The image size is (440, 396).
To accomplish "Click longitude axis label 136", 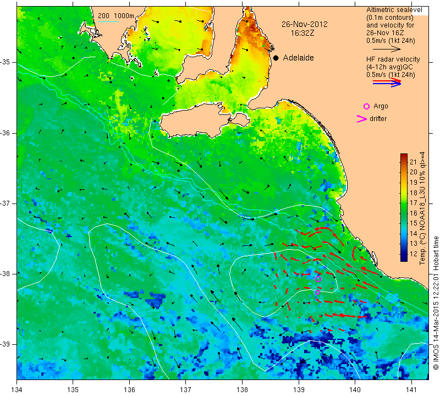I will coord(129,390).
